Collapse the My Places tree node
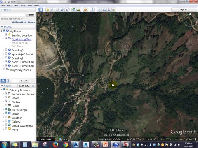The height and width of the screenshot is (148, 198). [1, 31]
